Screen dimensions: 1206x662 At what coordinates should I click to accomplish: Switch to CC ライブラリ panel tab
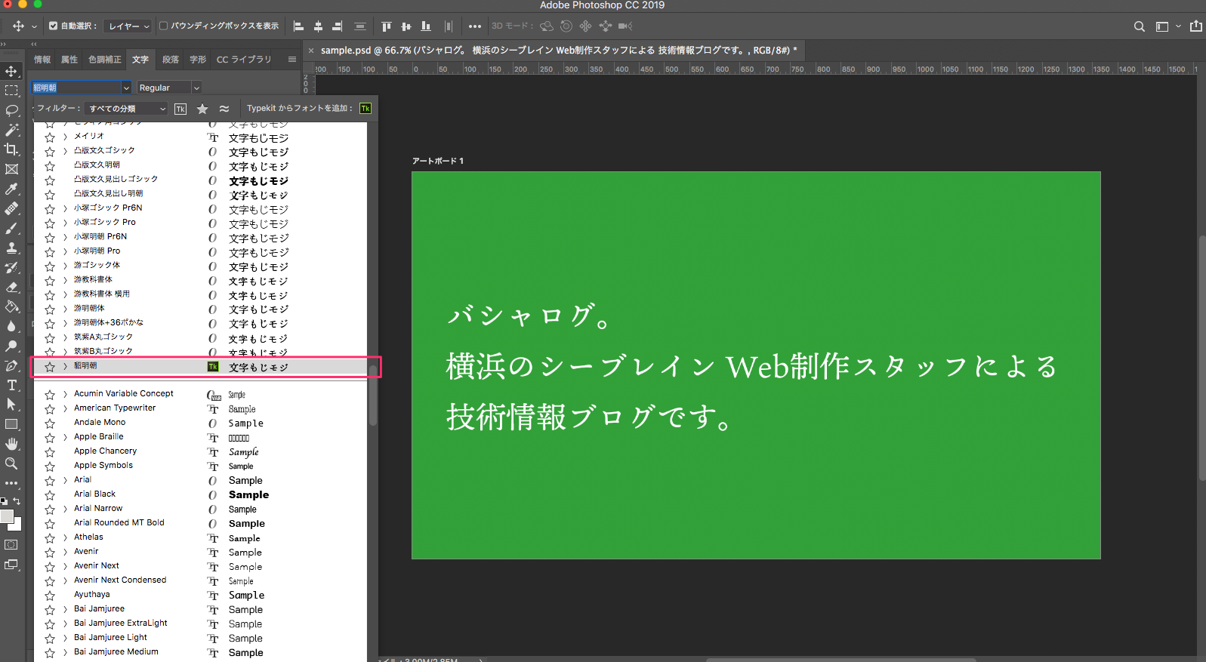[x=243, y=59]
